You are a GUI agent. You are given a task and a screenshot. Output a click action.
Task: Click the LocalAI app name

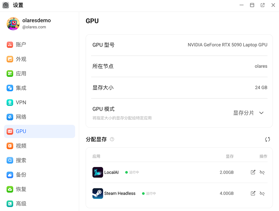111,172
